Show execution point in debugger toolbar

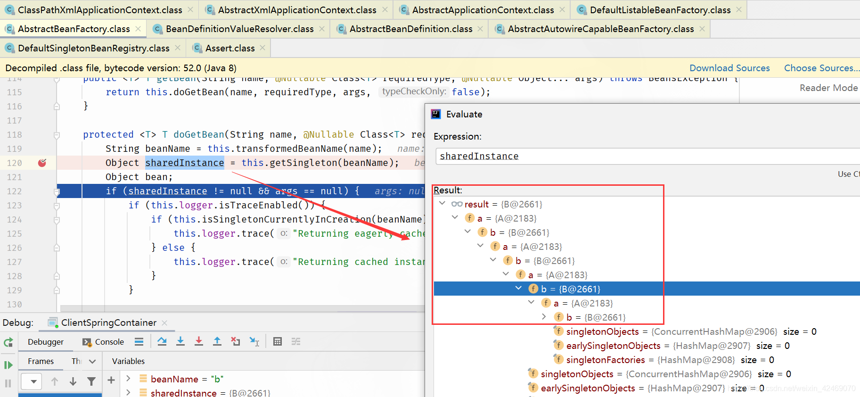click(x=139, y=342)
